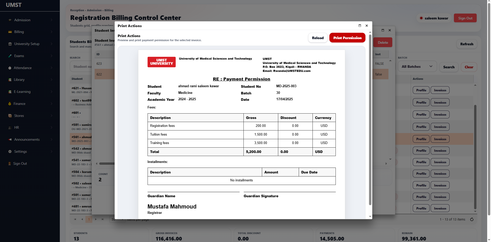The height and width of the screenshot is (242, 491).
Task: Click the Admission icon in the sidebar
Action: click(x=10, y=20)
